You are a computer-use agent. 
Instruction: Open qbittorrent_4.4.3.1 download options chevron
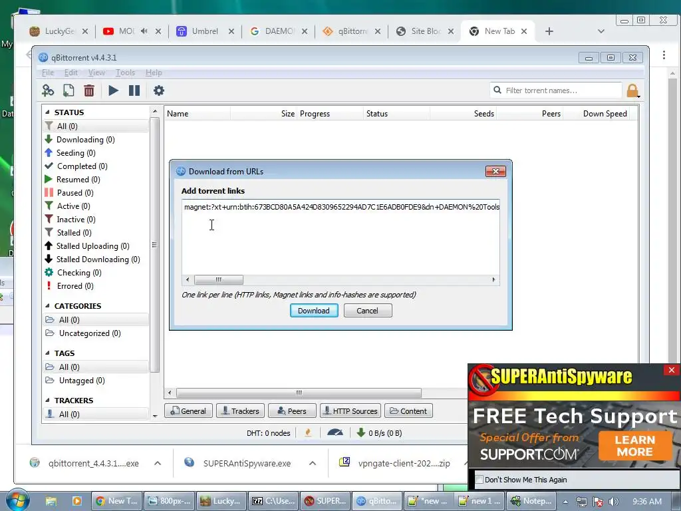158,463
